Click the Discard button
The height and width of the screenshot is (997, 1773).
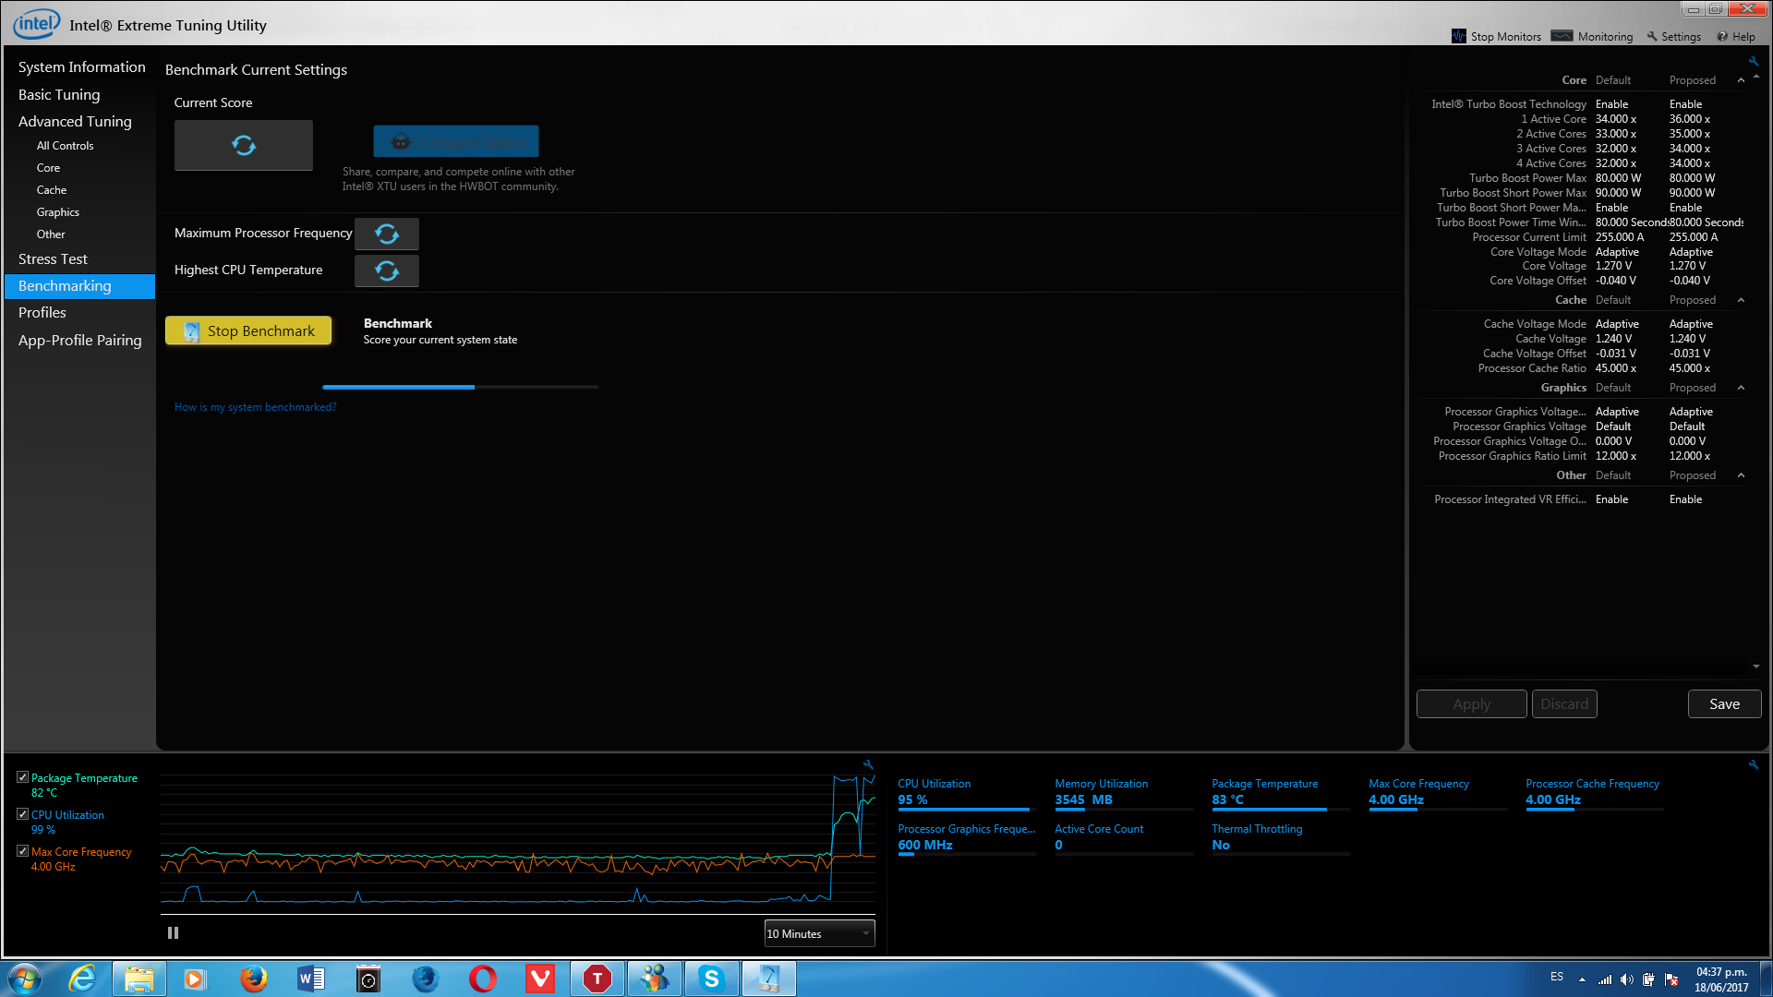[1564, 704]
